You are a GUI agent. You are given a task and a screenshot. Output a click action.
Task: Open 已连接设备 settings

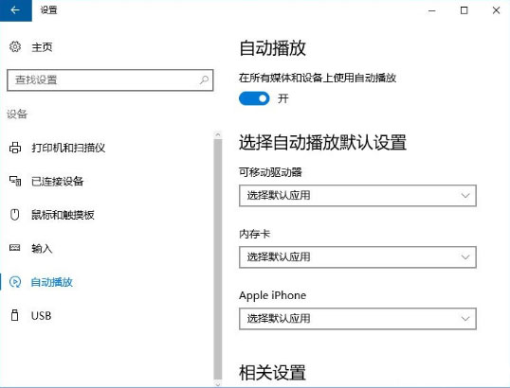tap(58, 181)
